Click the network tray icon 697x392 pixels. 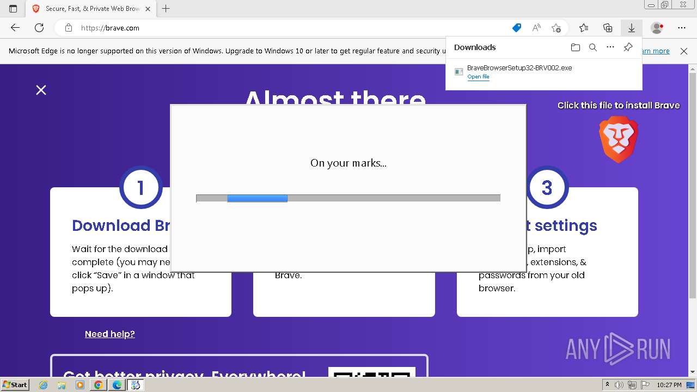click(632, 385)
